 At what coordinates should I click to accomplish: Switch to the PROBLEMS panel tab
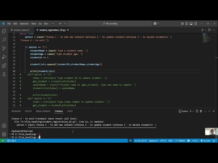[16, 111]
